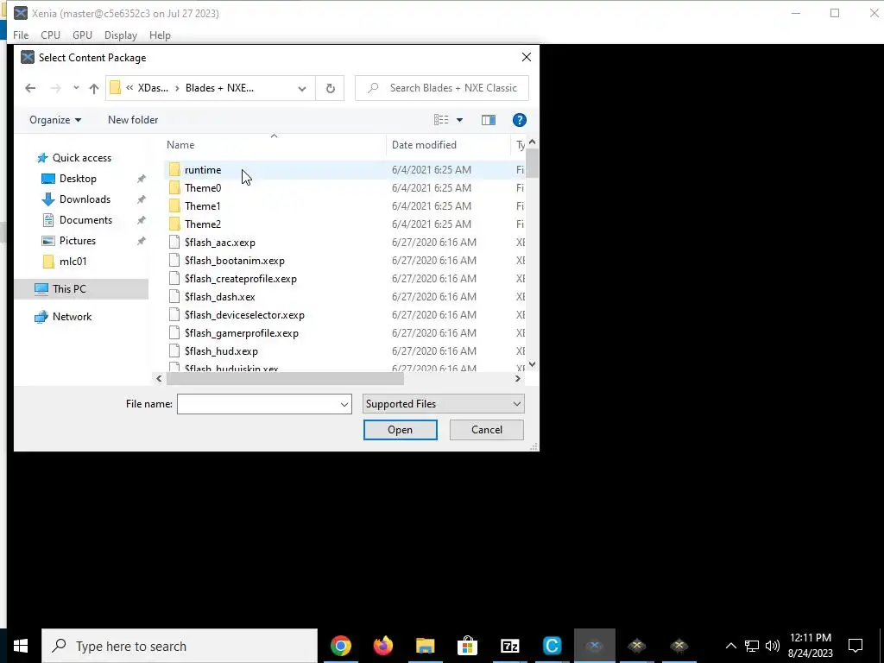Screen dimensions: 884x663
Task: Open Pictures in the sidebar
Action: 78,241
